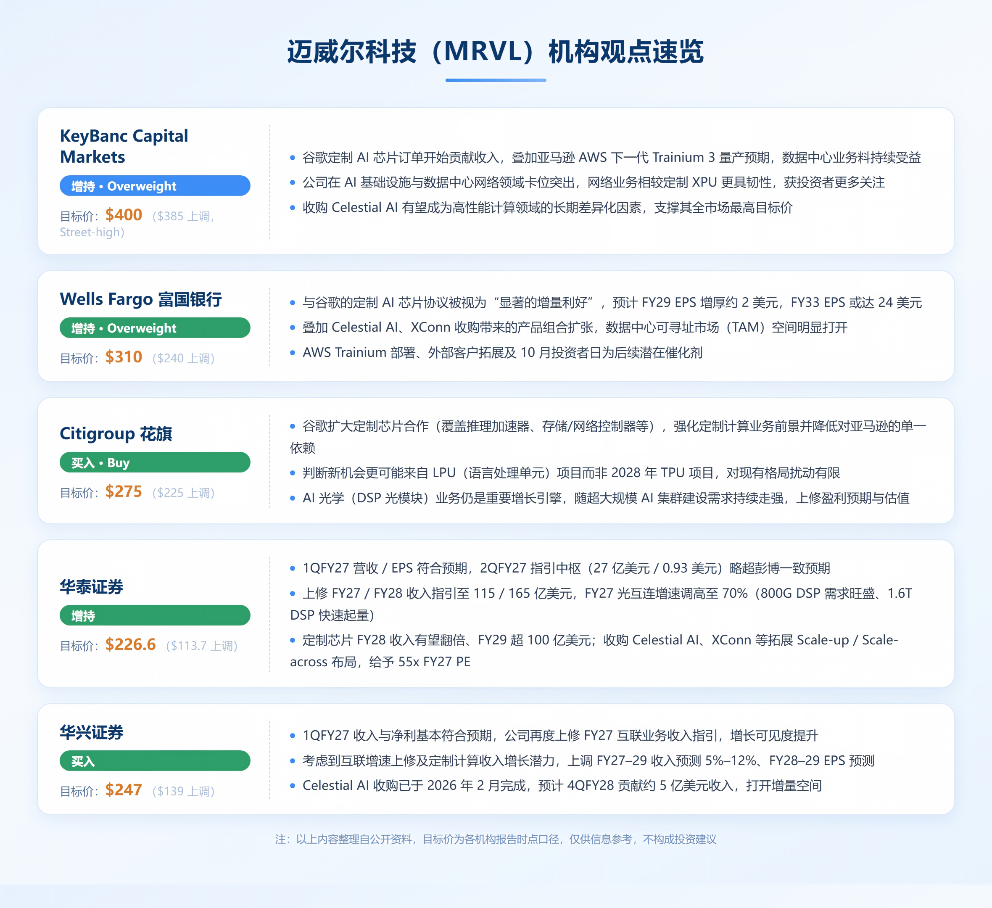Click the green Wells Fargo Overweight badge
This screenshot has height=908, width=992.
(155, 328)
